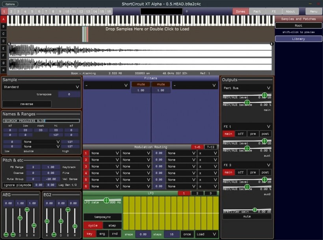Click the sample start marker S
Viewport: 323px width, 240px height.
pos(9,44)
